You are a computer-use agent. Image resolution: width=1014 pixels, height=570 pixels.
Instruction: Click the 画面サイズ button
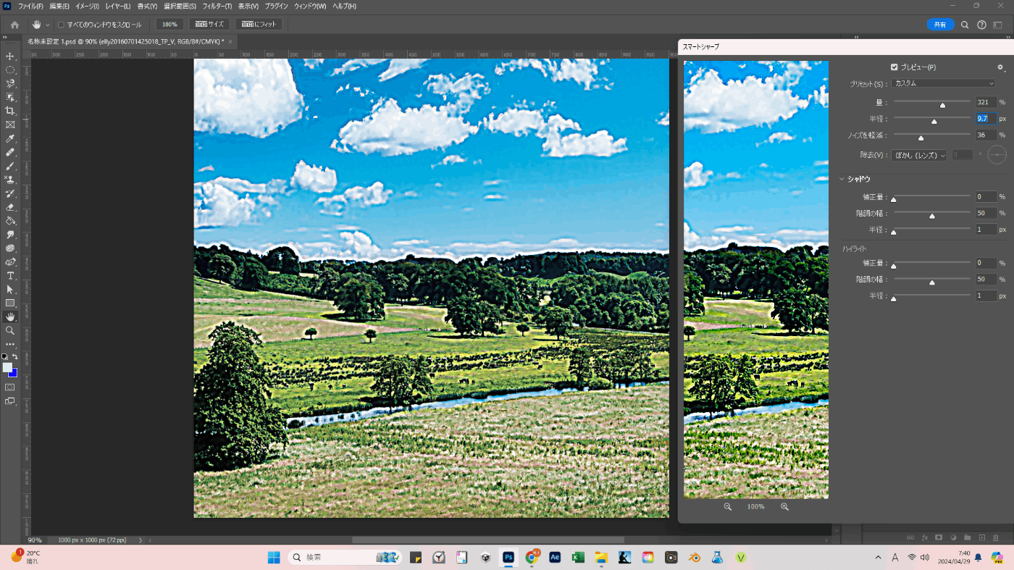[x=210, y=25]
